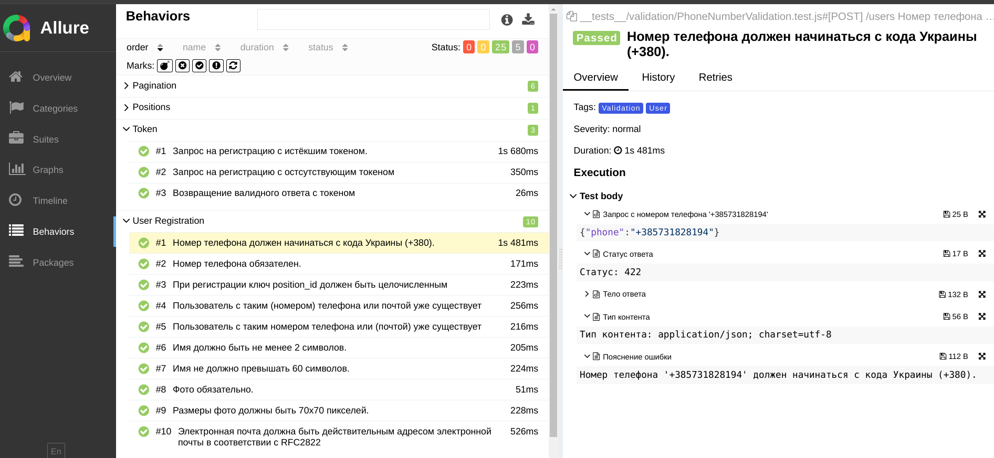Toggle the new passed mark filter
This screenshot has width=994, height=458.
(x=200, y=66)
